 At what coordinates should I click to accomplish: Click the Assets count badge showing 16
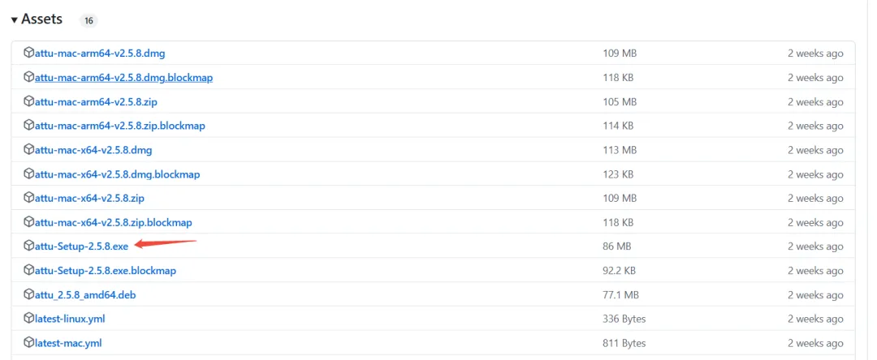pyautogui.click(x=89, y=20)
